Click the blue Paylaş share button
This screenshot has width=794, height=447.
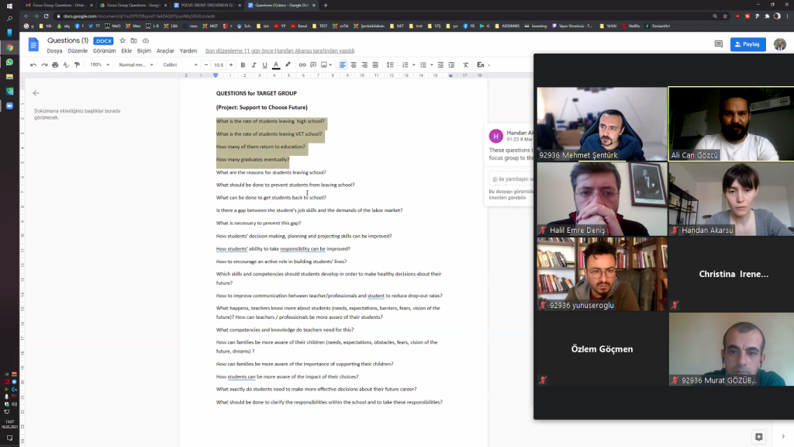748,44
